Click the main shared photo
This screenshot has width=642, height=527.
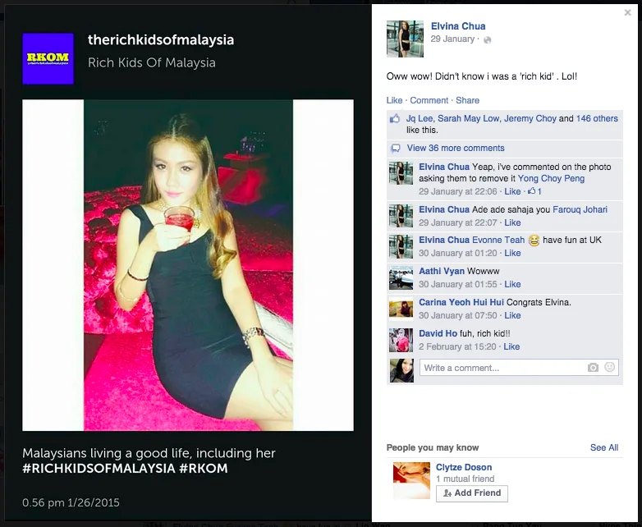pos(188,265)
